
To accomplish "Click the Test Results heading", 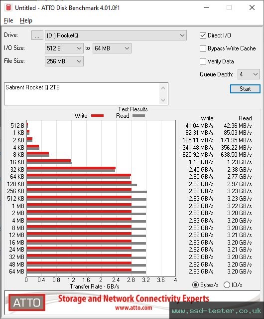I will (x=133, y=109).
